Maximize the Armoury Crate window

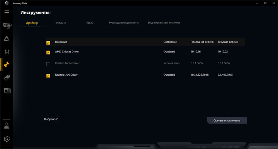coord(265,3)
